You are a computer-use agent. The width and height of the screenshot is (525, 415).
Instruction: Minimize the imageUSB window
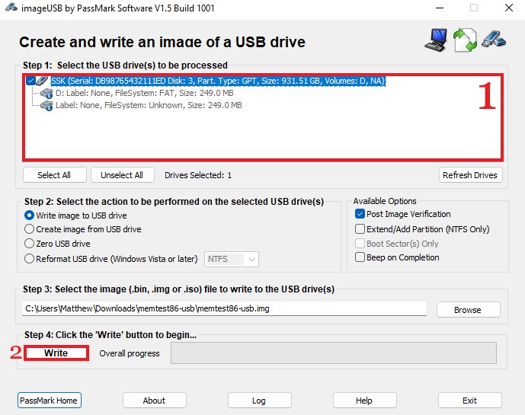pos(440,8)
